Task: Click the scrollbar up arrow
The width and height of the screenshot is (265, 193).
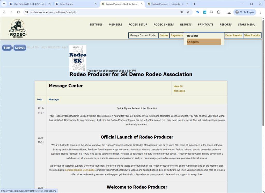Action: coord(263,18)
